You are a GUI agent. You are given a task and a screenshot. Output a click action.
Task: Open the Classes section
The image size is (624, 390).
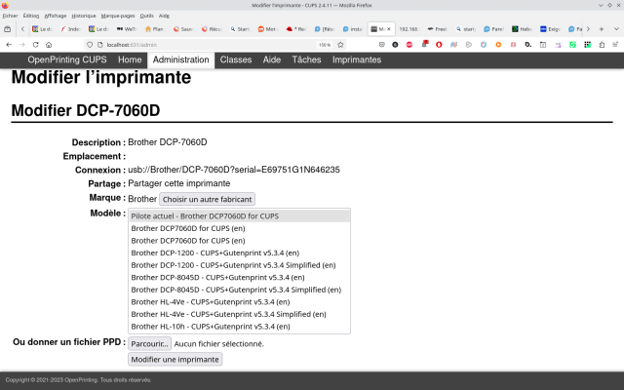pos(236,59)
